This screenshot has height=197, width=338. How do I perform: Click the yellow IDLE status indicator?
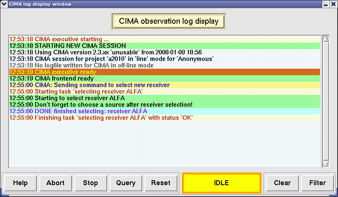[221, 183]
